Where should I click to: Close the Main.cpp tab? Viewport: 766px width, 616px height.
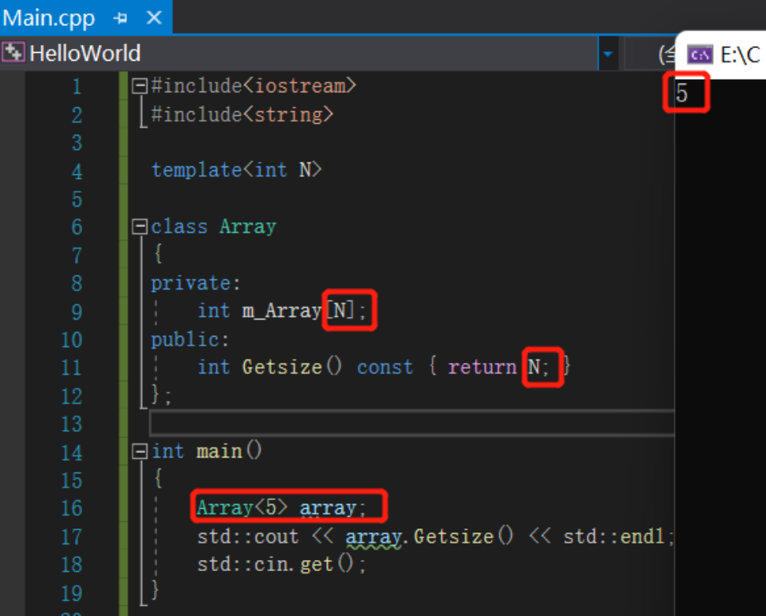coord(154,18)
